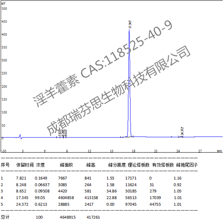223x220 pixels.
Task: Click the min x-axis unit label
Action: pos(219,151)
